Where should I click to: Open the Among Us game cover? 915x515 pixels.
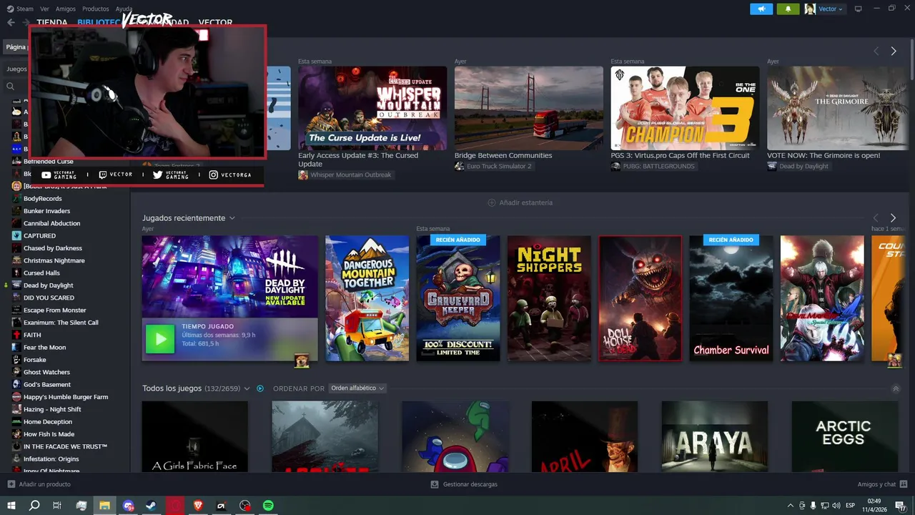[x=455, y=436]
